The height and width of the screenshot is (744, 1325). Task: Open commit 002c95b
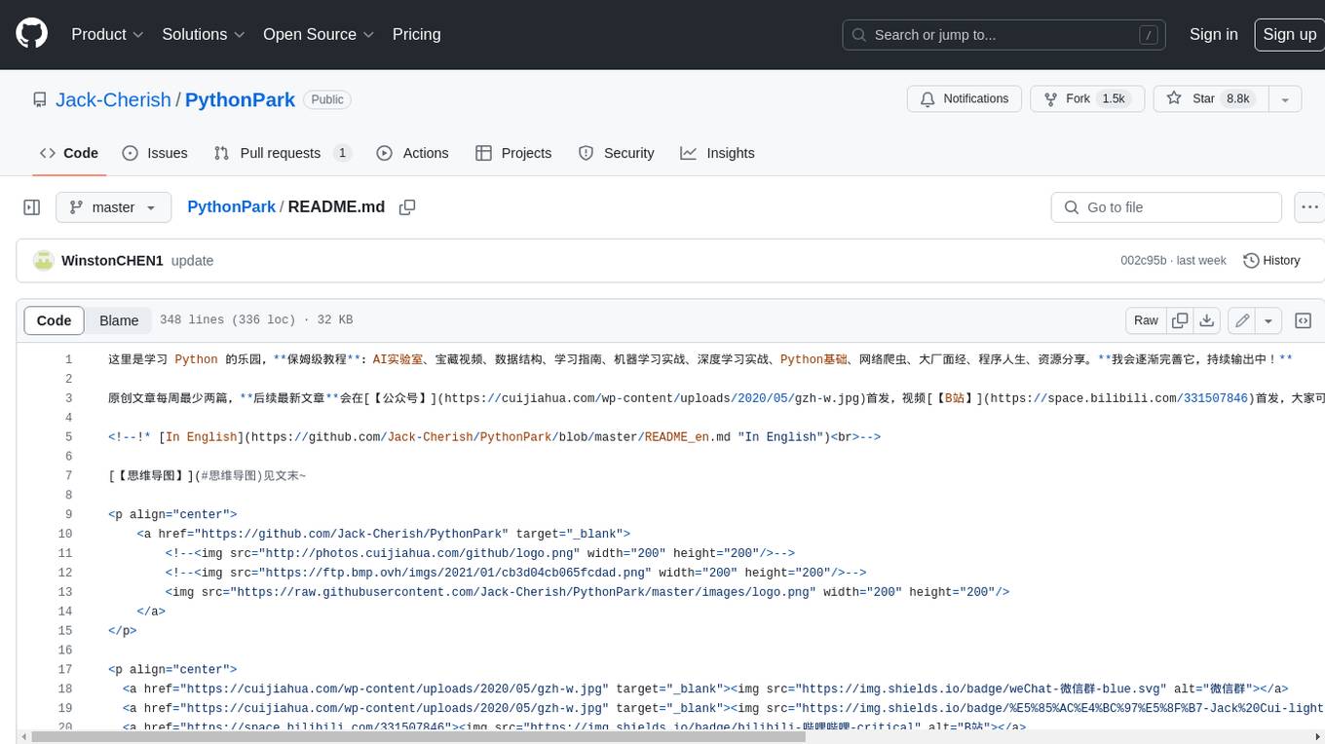click(x=1143, y=261)
